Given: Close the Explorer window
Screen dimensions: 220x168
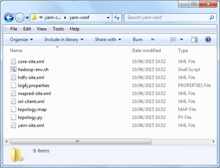Looking at the screenshot, I should (x=209, y=4).
